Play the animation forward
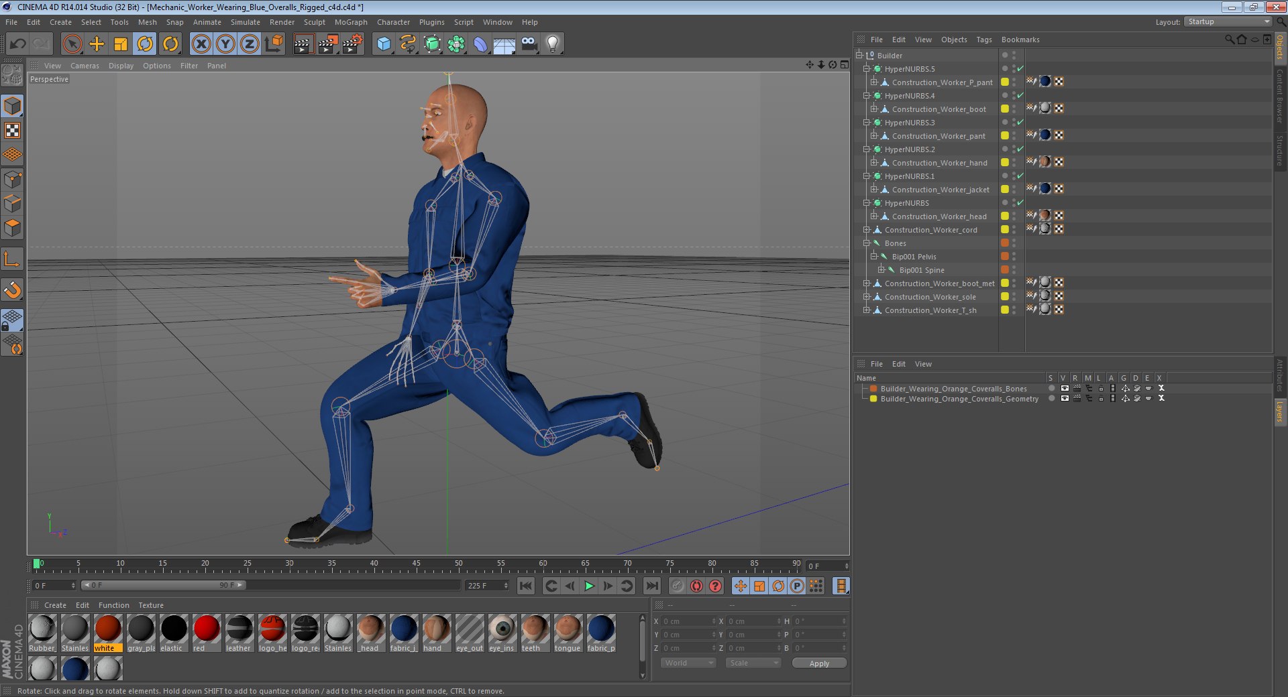Image resolution: width=1288 pixels, height=697 pixels. (589, 586)
